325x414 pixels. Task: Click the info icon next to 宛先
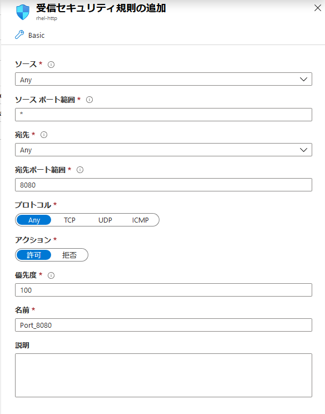tap(44, 135)
